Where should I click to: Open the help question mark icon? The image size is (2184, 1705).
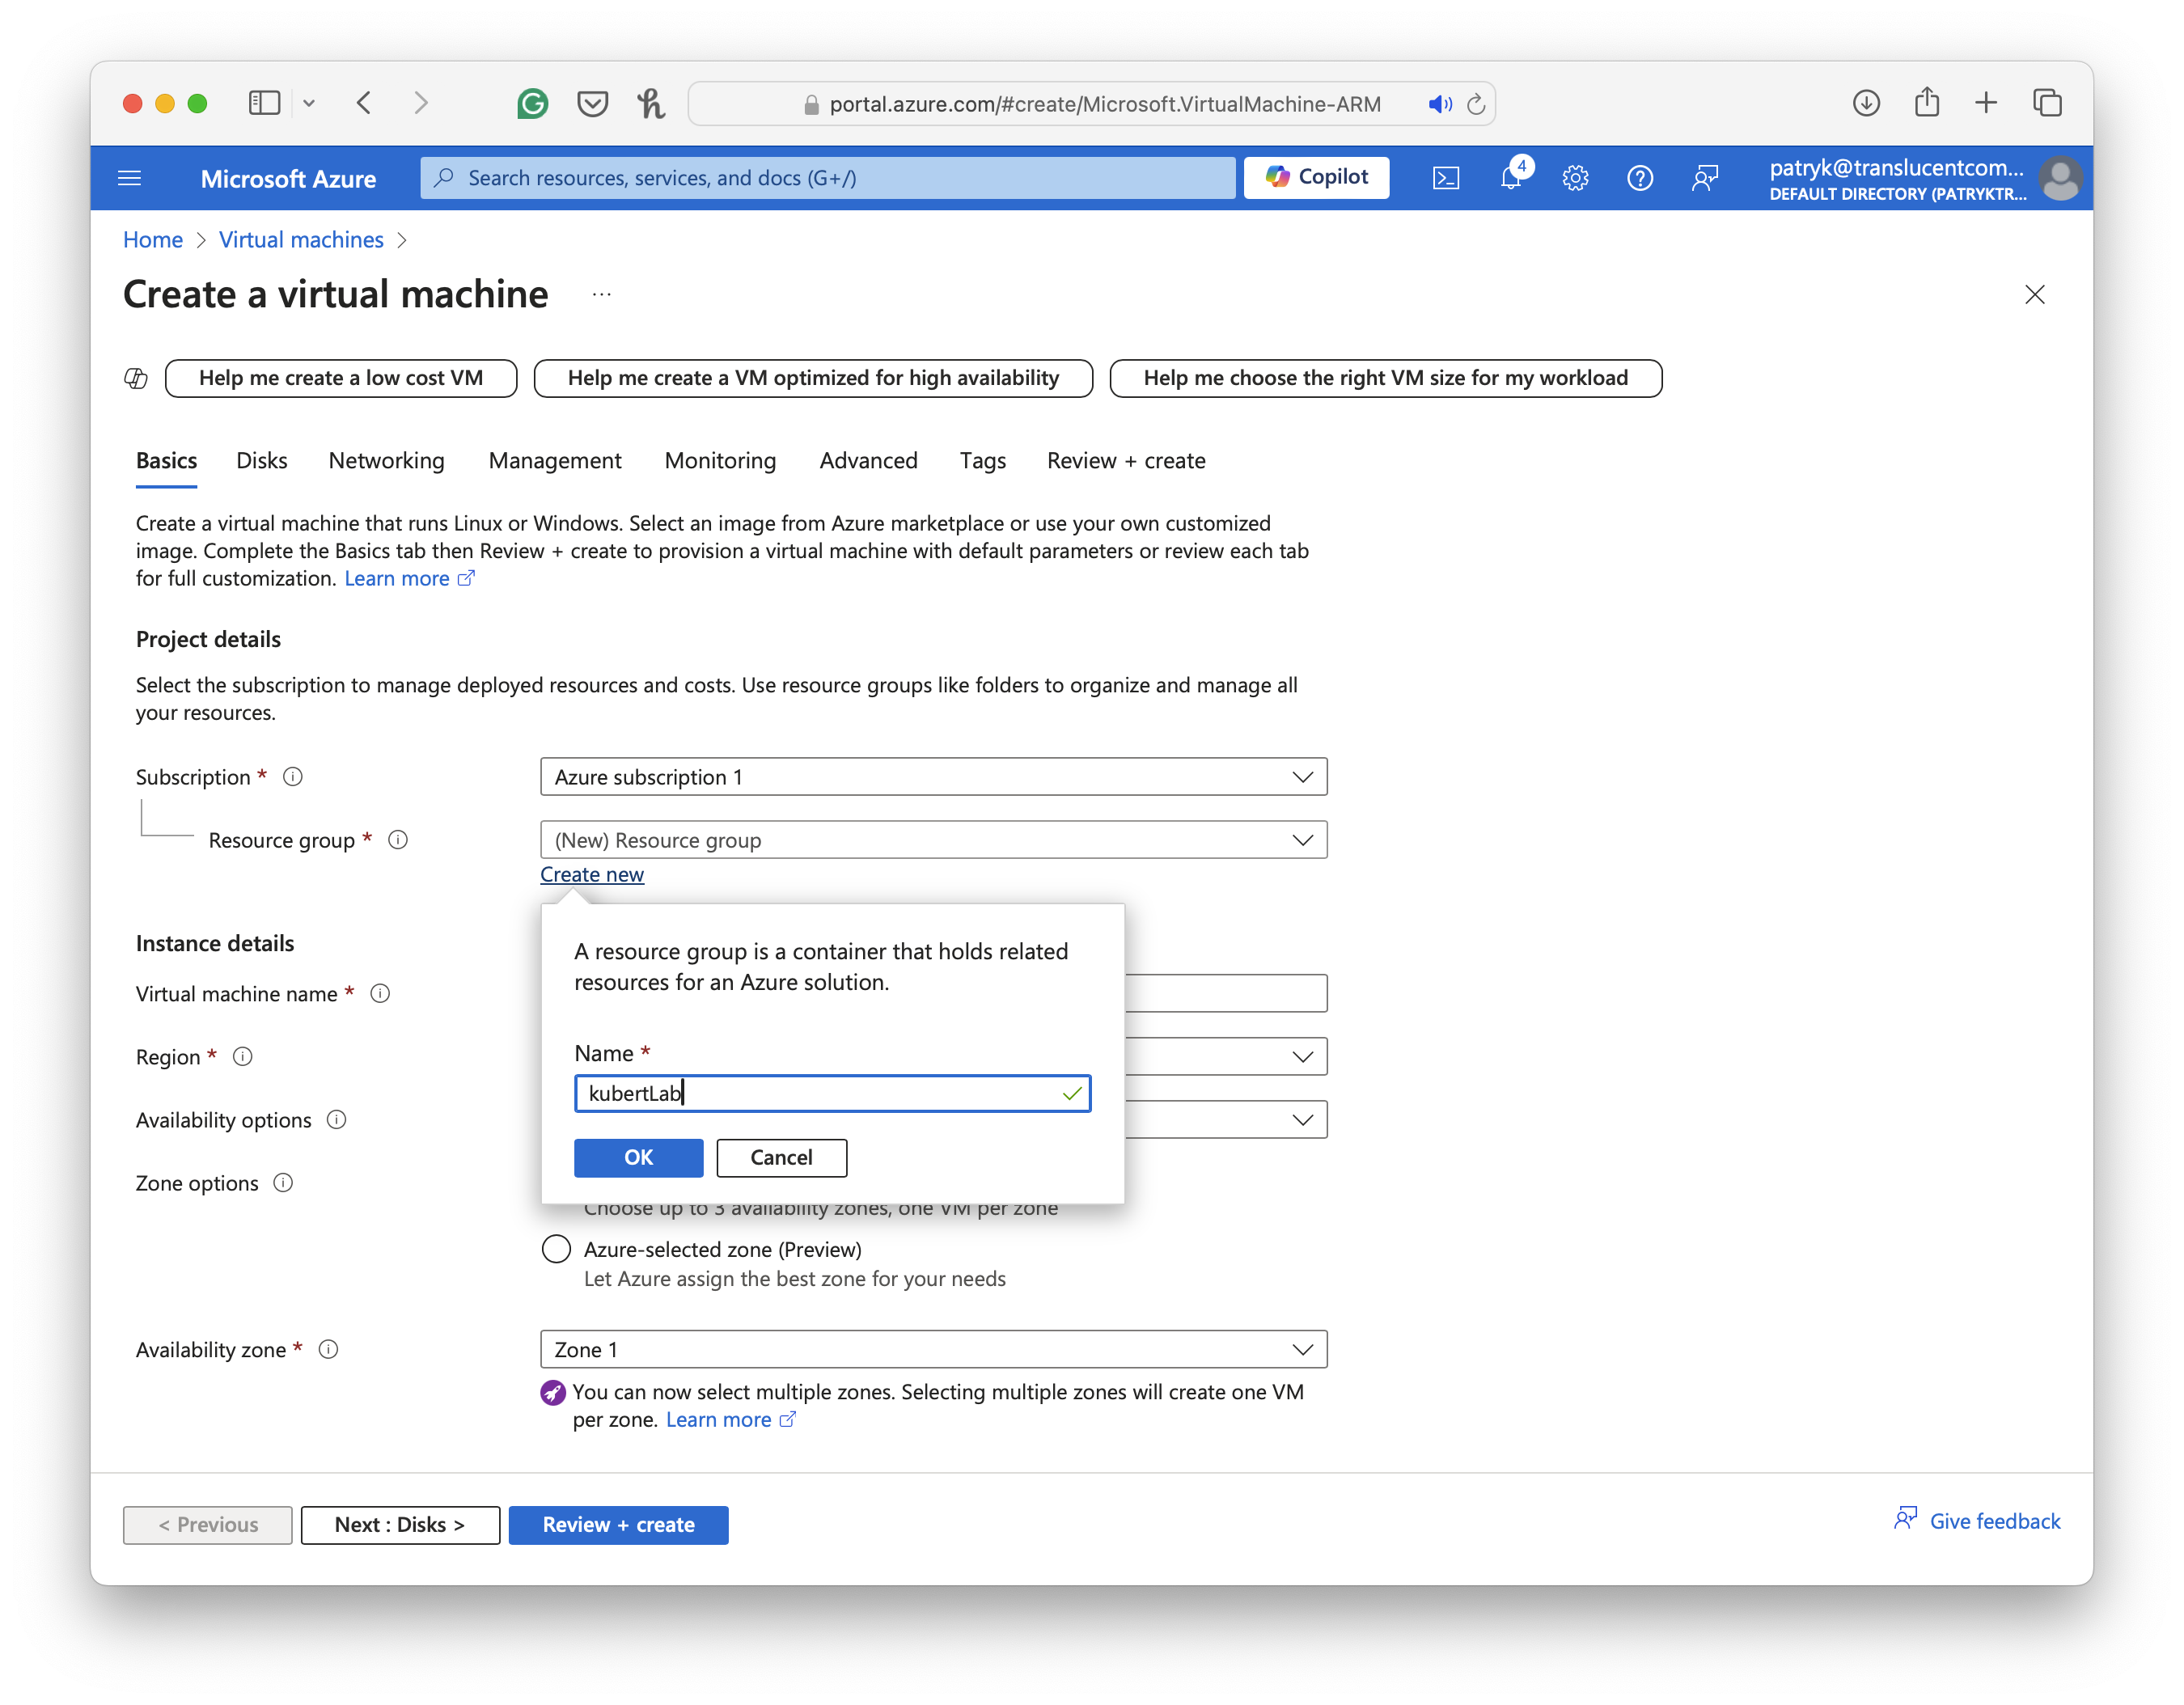coord(1640,178)
